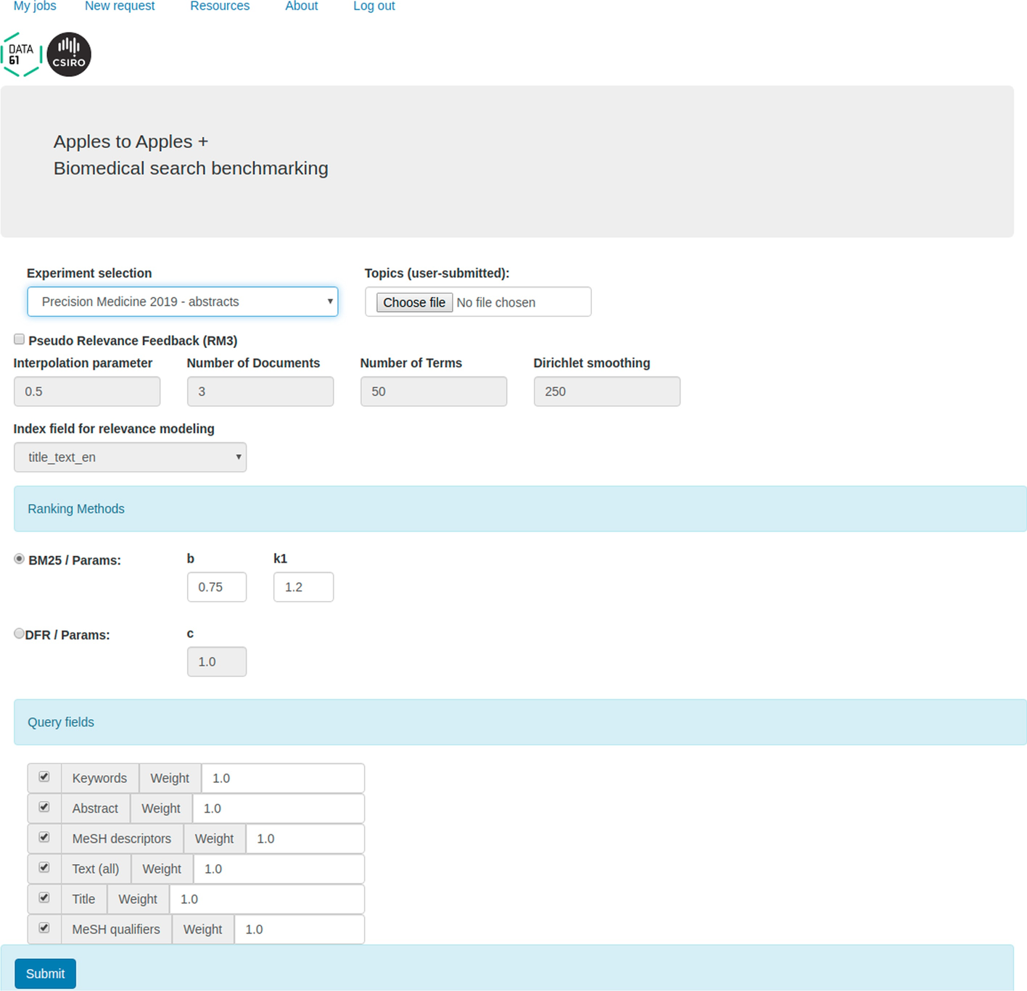Click the Title weight input
Screen dimensions: 1027x991
pyautogui.click(x=267, y=899)
